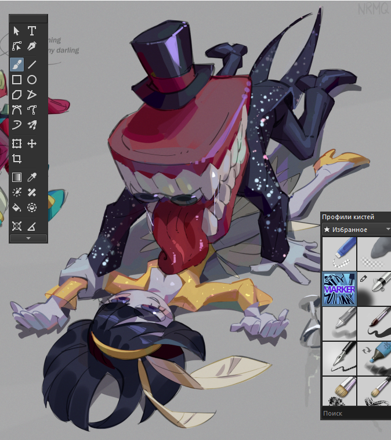The width and height of the screenshot is (391, 440).
Task: Select the Color Sampler eyedropper tool
Action: pos(32,177)
